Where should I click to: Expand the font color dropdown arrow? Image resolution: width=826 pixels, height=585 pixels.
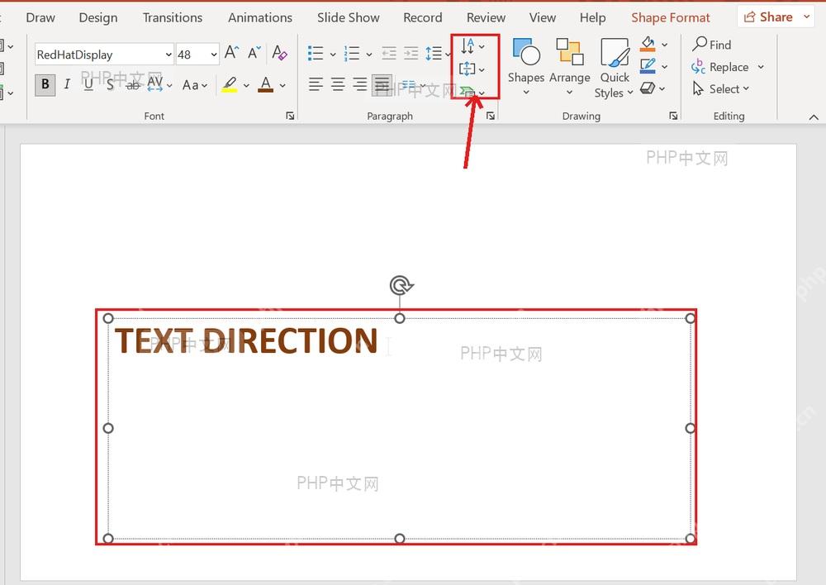click(x=282, y=85)
